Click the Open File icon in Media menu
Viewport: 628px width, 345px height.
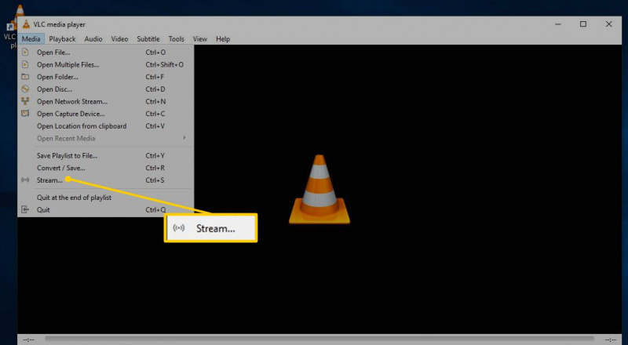coord(25,52)
